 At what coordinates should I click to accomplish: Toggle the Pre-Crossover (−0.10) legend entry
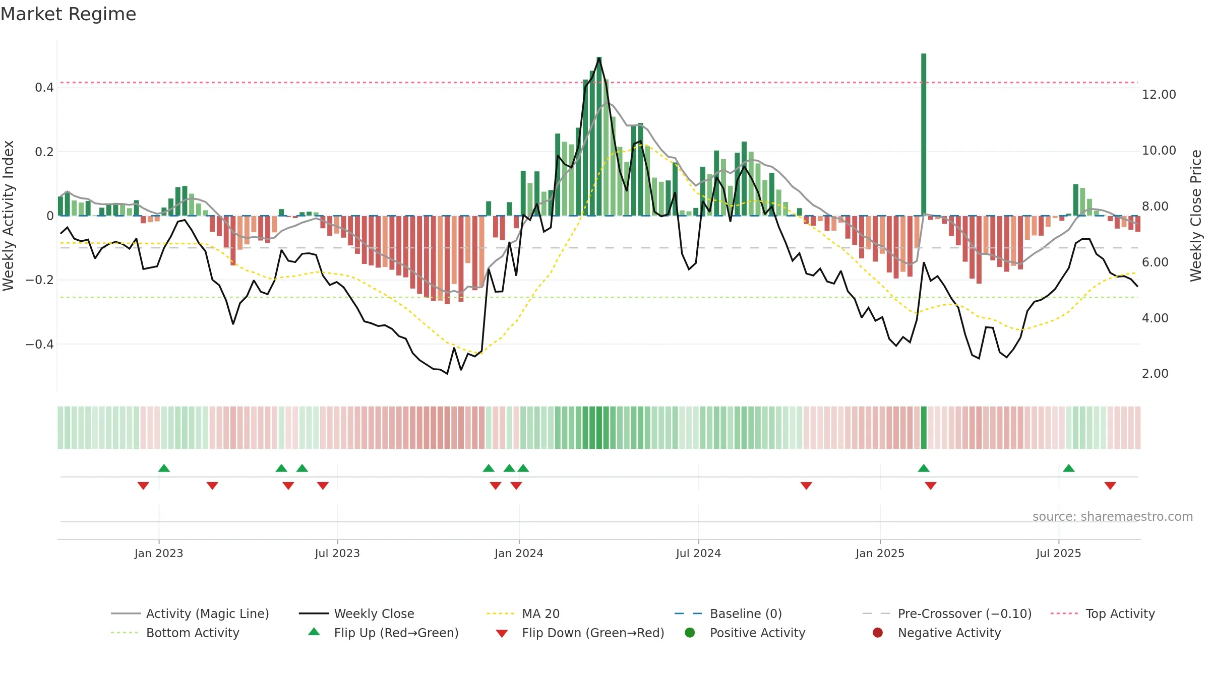tap(947, 614)
